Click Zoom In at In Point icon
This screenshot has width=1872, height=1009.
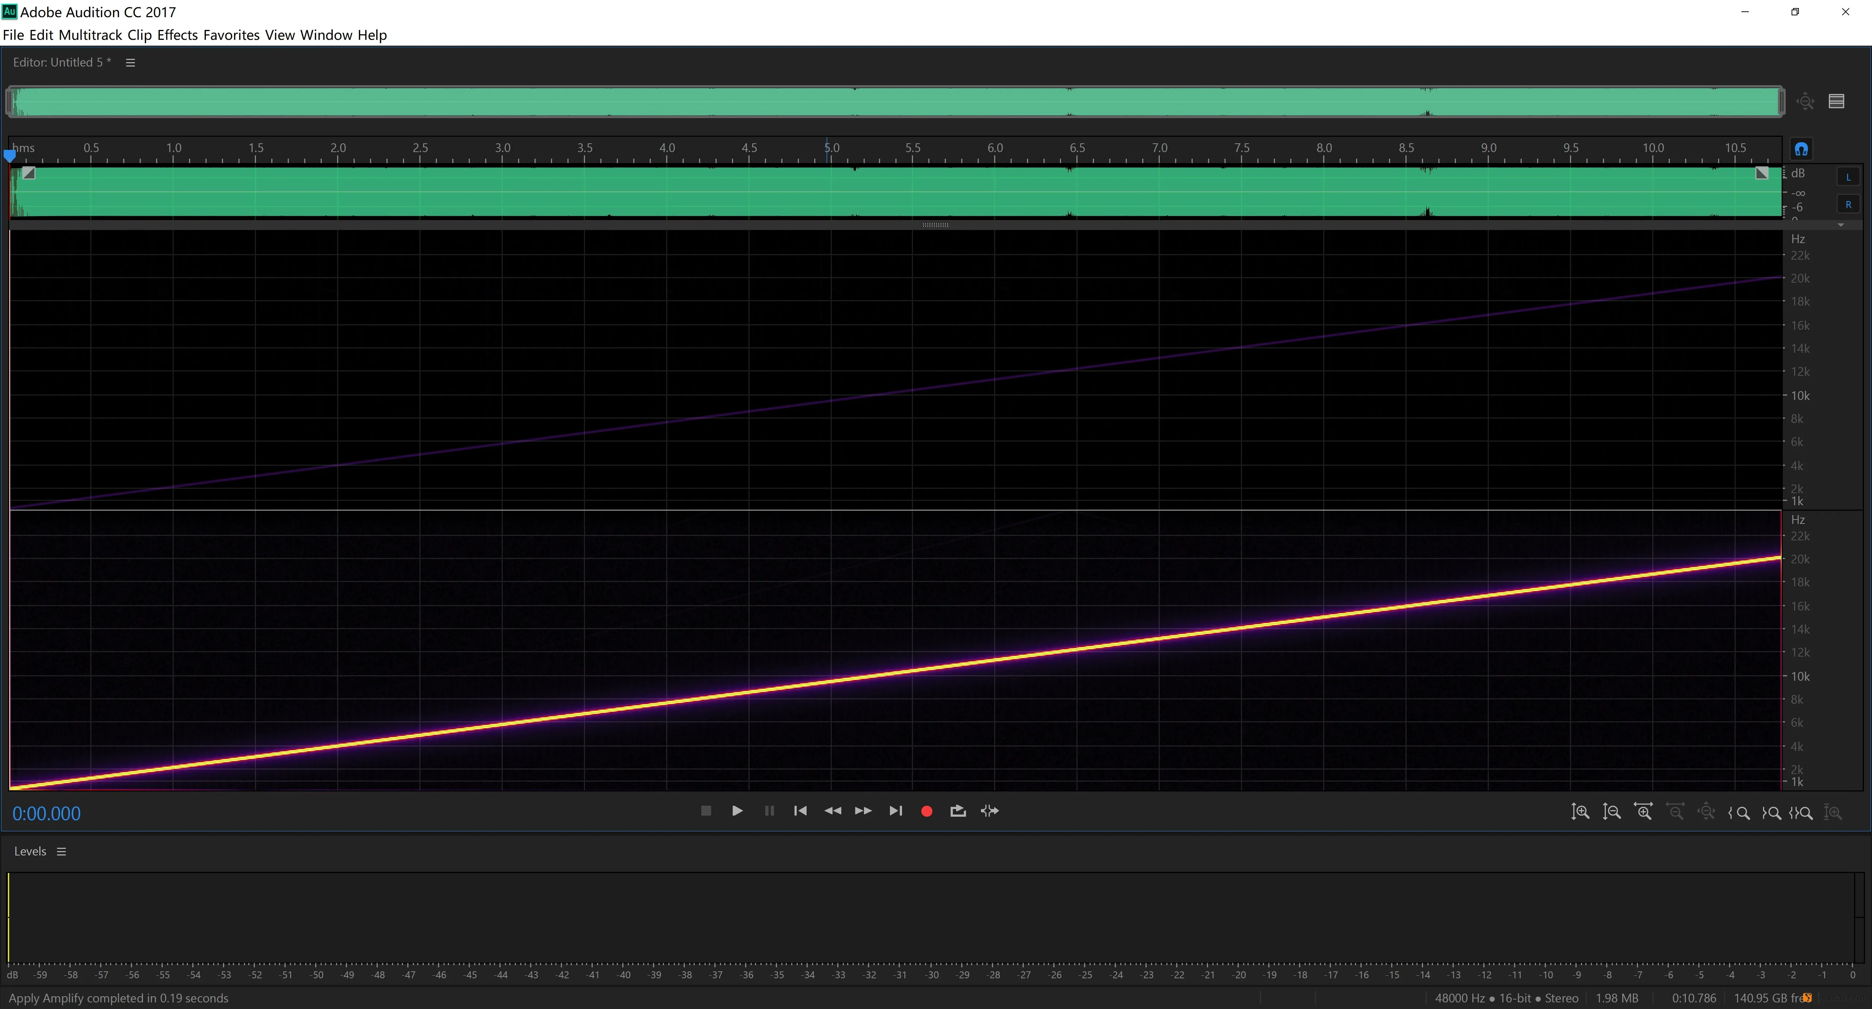click(1739, 813)
